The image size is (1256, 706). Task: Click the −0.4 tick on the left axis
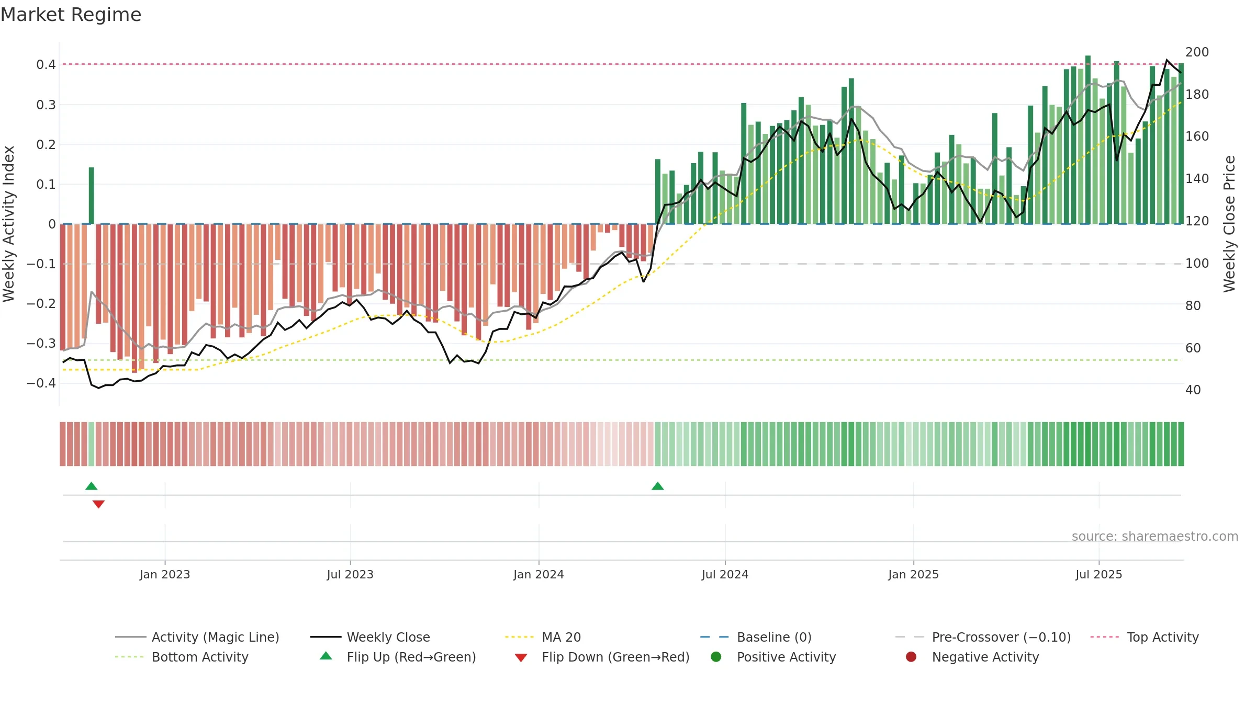click(x=41, y=383)
